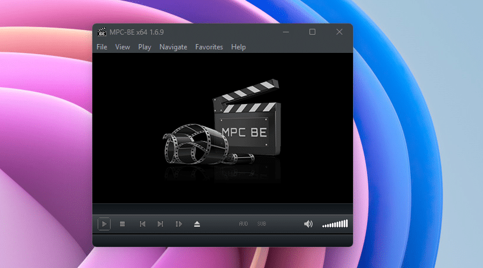Maximize the MPC-BE window

click(x=312, y=32)
